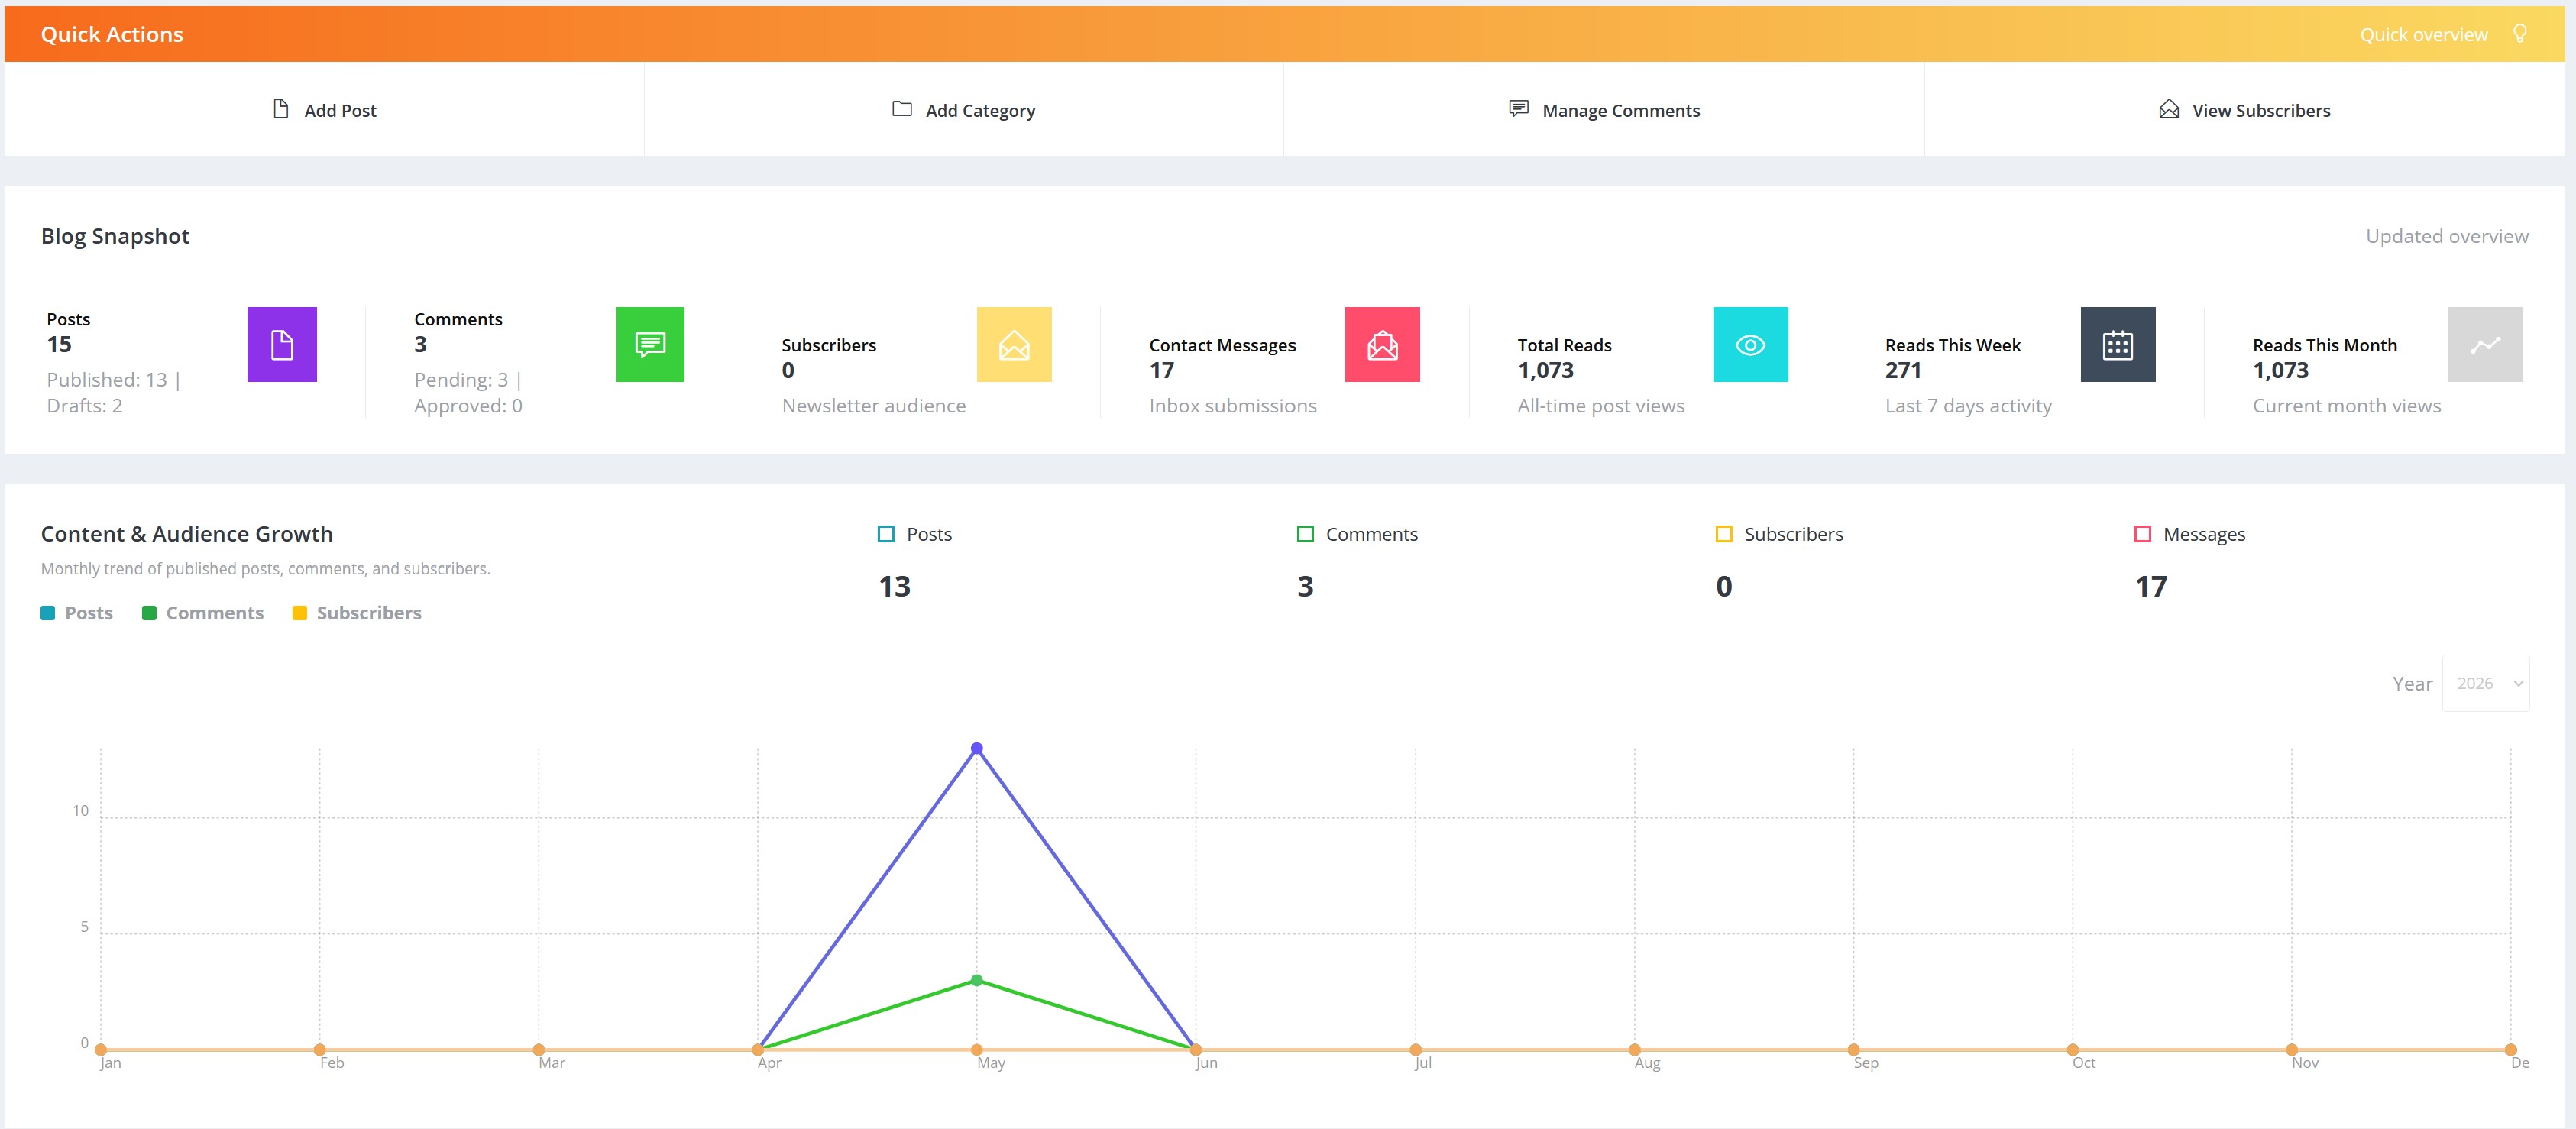Click the purple Posts document tile
2576x1129 pixels.
point(282,344)
